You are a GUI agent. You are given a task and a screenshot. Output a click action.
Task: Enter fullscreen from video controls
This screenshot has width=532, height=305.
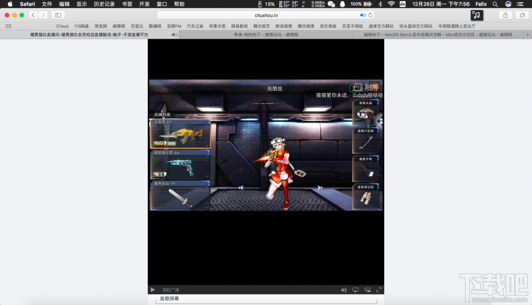tap(379, 290)
